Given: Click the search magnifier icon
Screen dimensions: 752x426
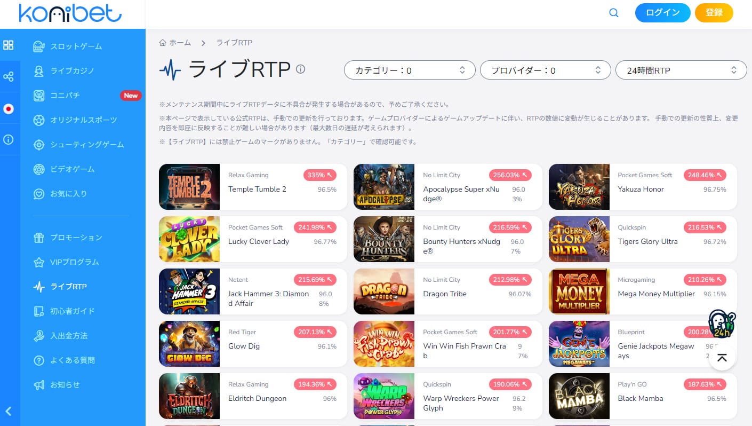Looking at the screenshot, I should click(x=614, y=13).
